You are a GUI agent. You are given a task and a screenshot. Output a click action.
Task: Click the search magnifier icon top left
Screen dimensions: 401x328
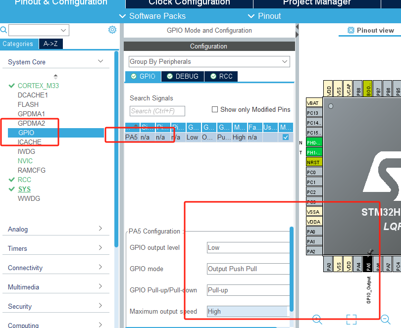pyautogui.click(x=5, y=30)
